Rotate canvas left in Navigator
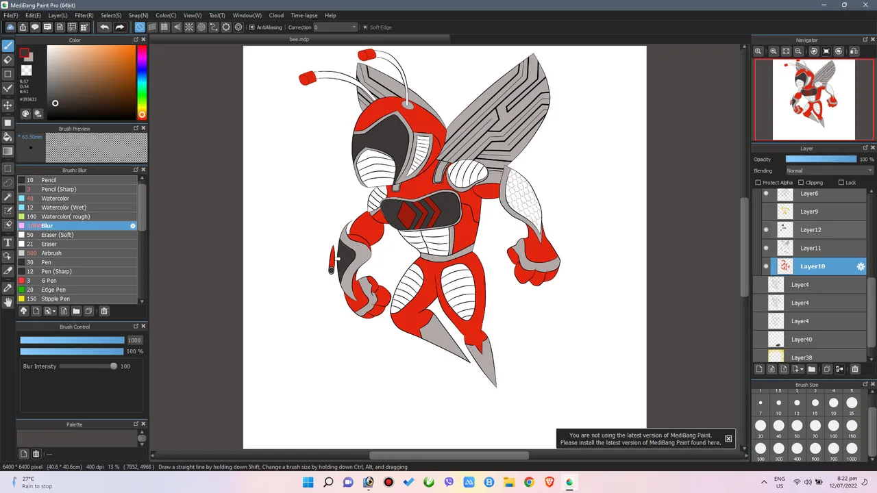The width and height of the screenshot is (877, 493). [814, 51]
